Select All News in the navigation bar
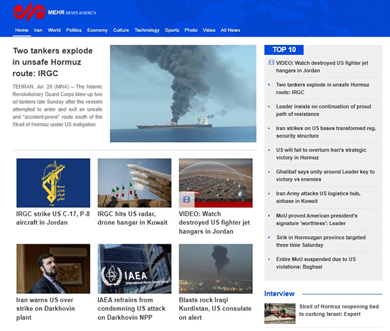Viewport: 390px width, 331px height. [x=231, y=30]
